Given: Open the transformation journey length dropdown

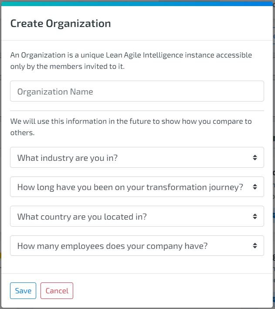Looking at the screenshot, I should 137,187.
